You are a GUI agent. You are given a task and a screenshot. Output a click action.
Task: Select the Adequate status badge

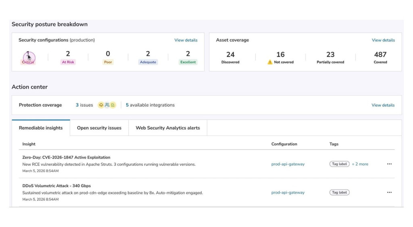click(x=148, y=62)
